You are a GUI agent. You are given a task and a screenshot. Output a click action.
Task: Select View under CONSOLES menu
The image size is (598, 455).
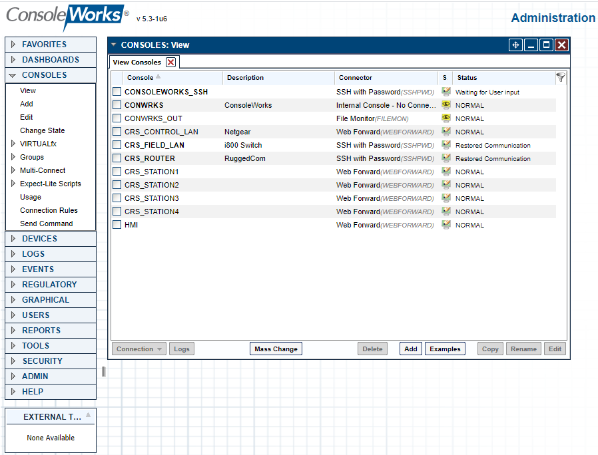click(28, 90)
